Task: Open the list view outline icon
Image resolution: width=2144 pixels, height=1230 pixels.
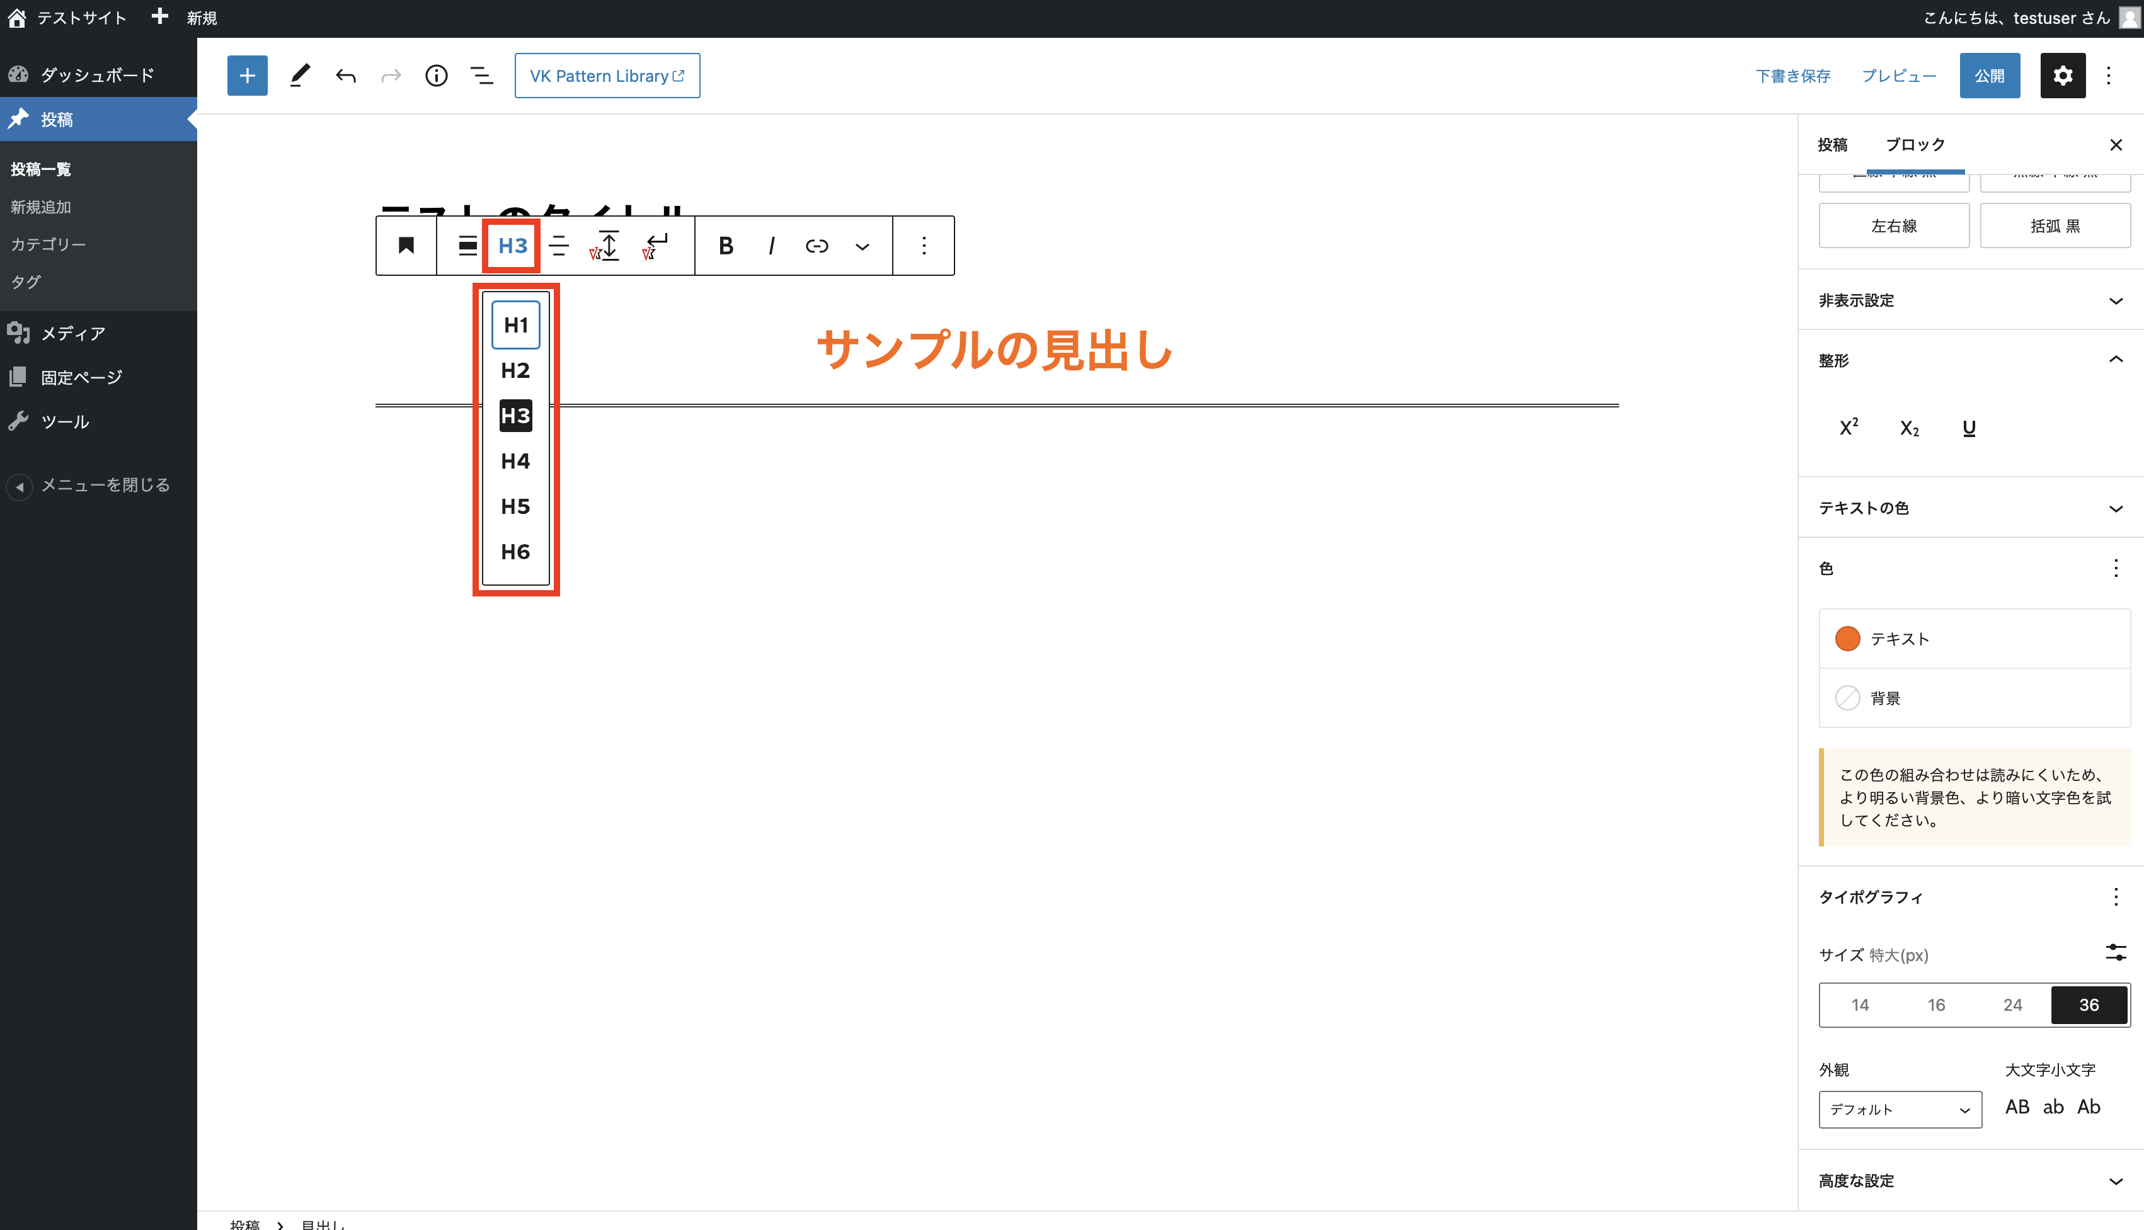Action: 482,76
